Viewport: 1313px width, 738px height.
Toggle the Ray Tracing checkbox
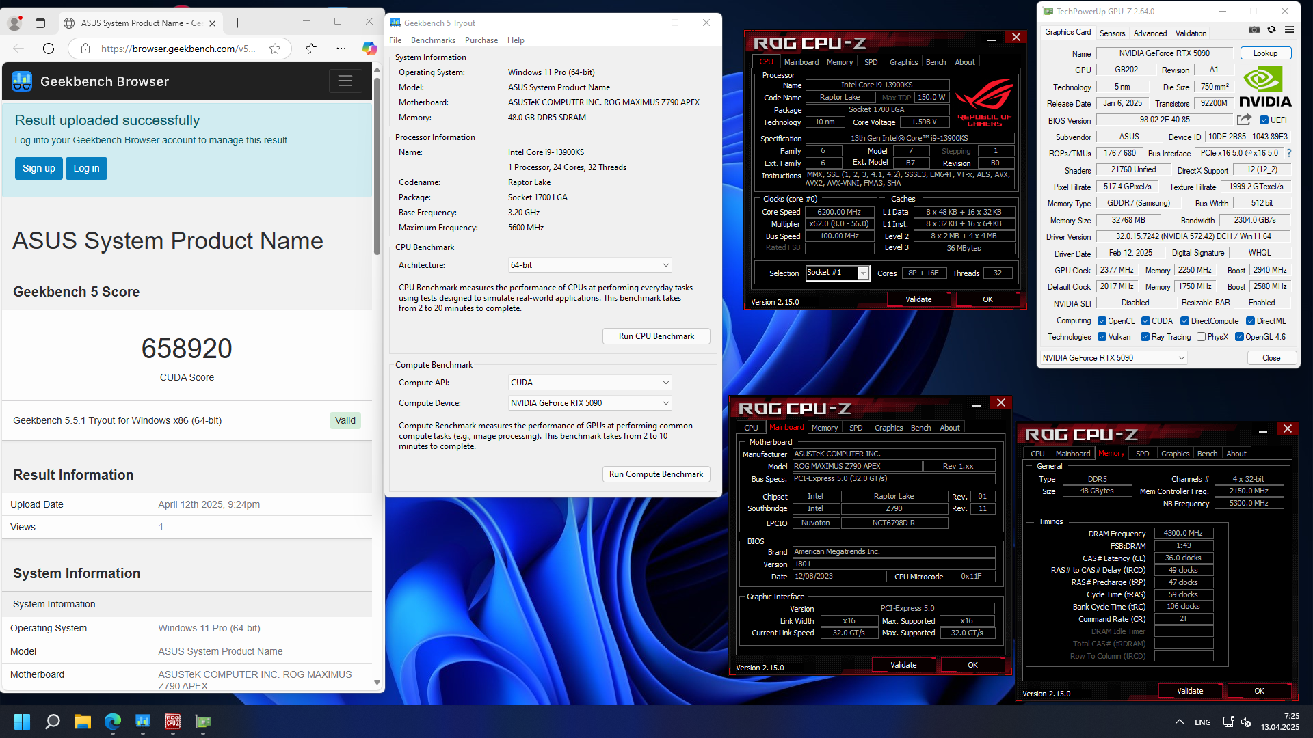pyautogui.click(x=1145, y=337)
